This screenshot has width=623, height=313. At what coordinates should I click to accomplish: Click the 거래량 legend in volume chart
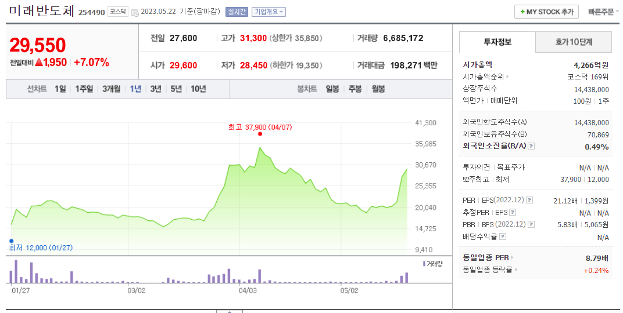pyautogui.click(x=433, y=264)
